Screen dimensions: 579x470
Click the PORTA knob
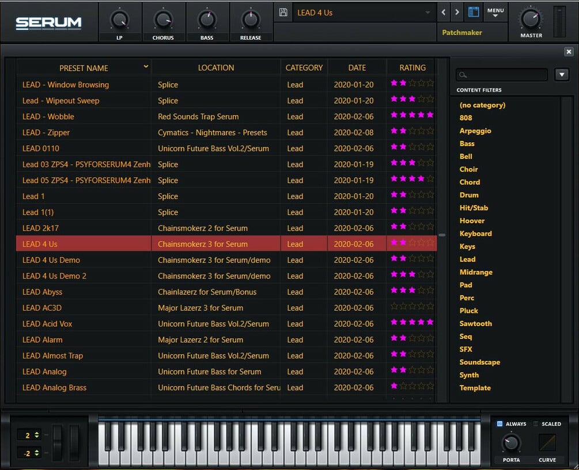(511, 443)
